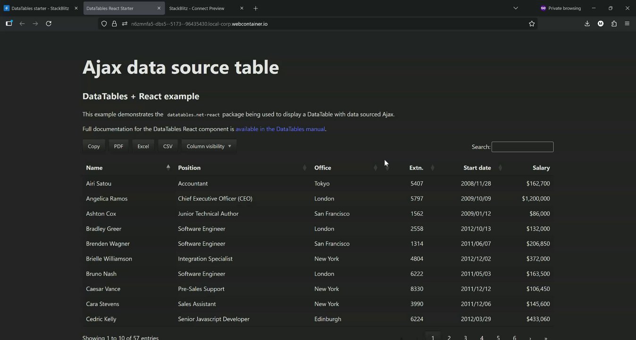Open the DataTables manual link
This screenshot has width=636, height=340.
[280, 129]
